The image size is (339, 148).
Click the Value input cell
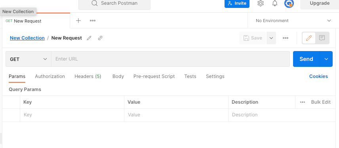tap(176, 115)
